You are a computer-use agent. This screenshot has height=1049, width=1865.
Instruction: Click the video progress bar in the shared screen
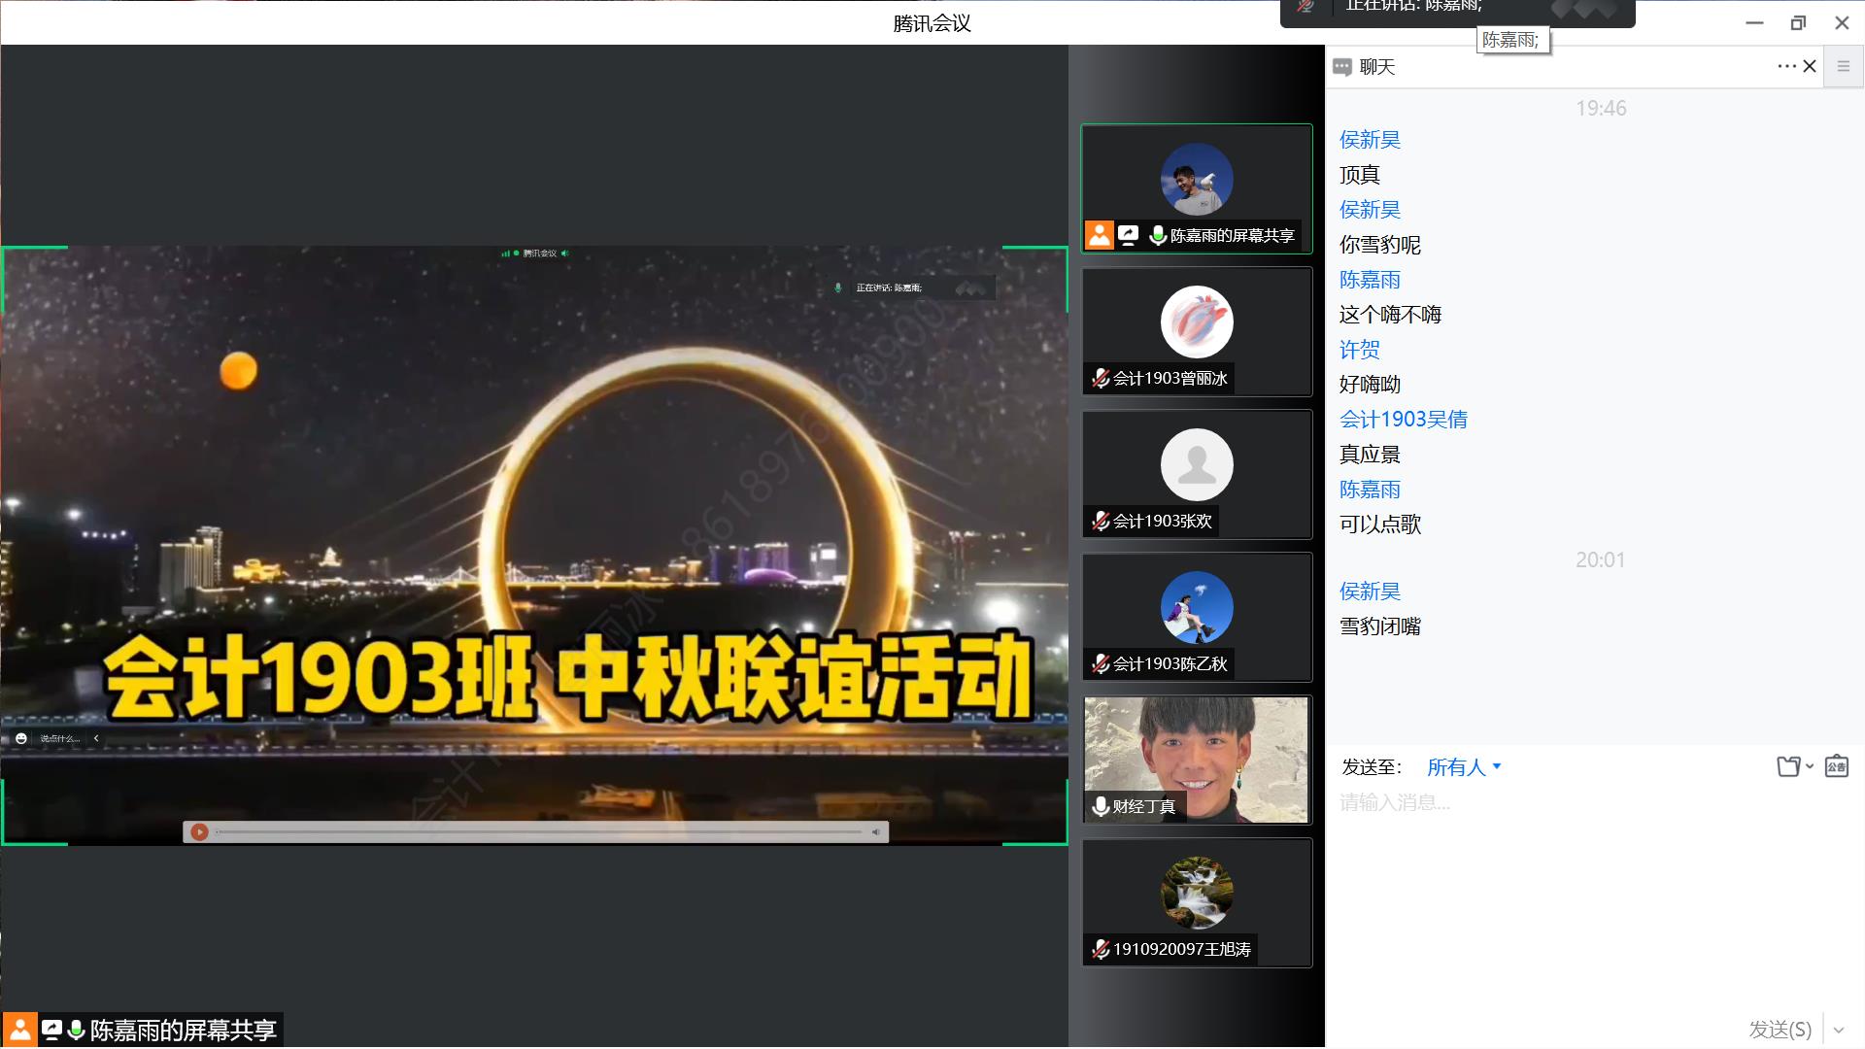[x=539, y=831]
